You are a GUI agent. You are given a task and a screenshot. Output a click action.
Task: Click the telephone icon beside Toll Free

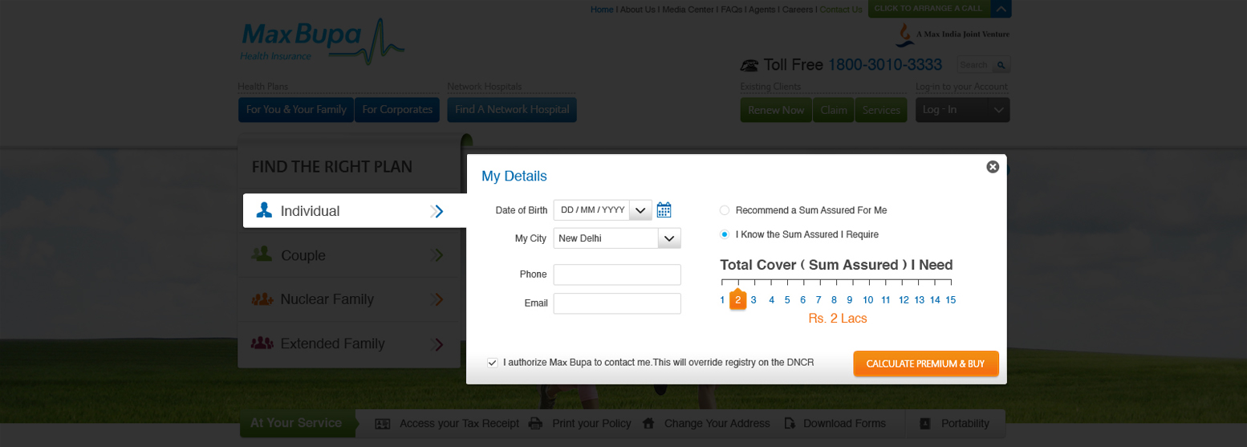click(749, 65)
